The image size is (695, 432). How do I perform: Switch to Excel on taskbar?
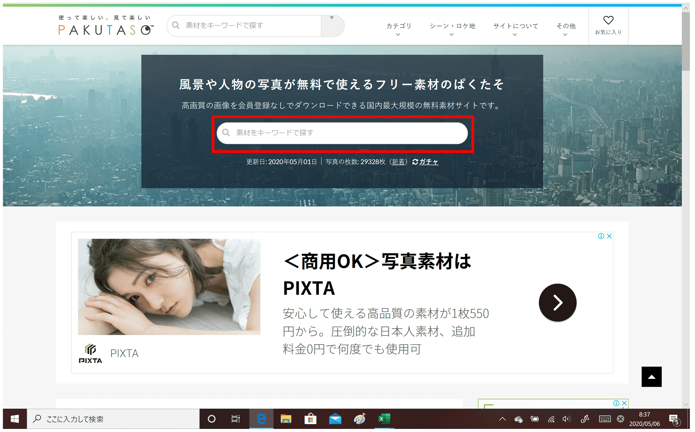[x=384, y=419]
